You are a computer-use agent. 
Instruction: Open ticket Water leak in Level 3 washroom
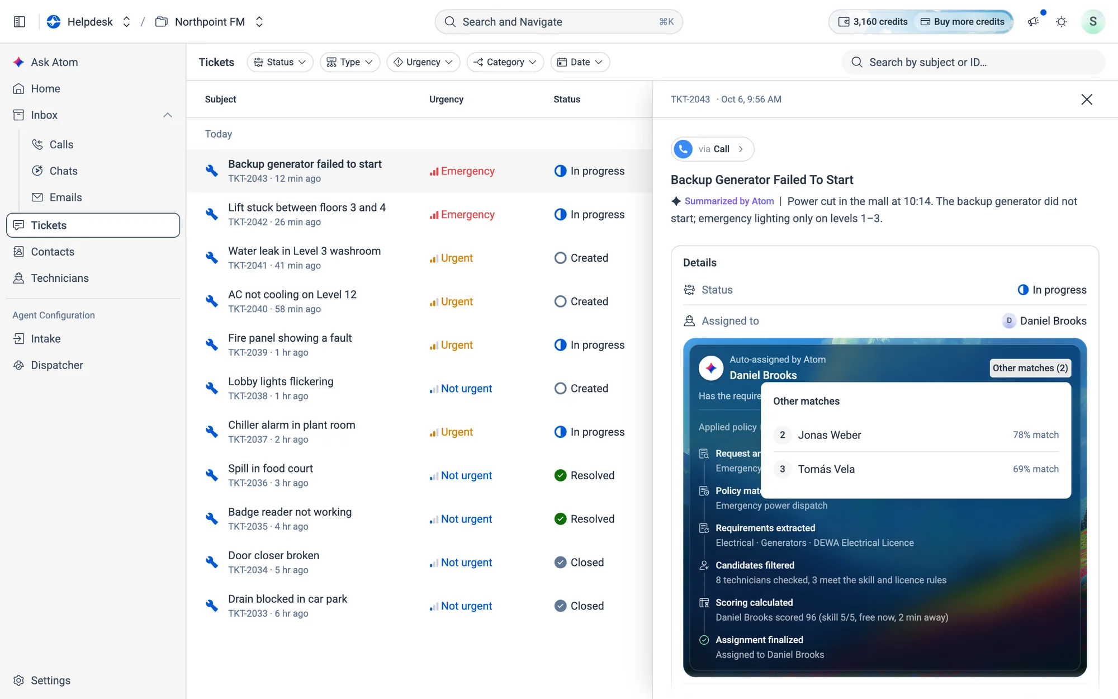click(419, 258)
